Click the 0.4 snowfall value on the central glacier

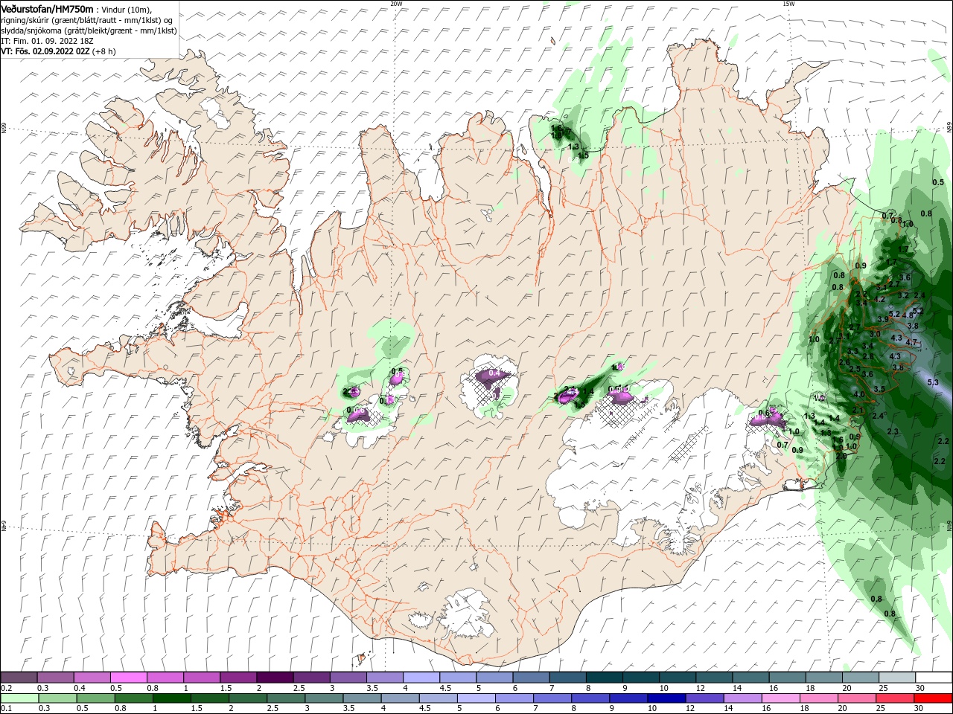pyautogui.click(x=494, y=373)
